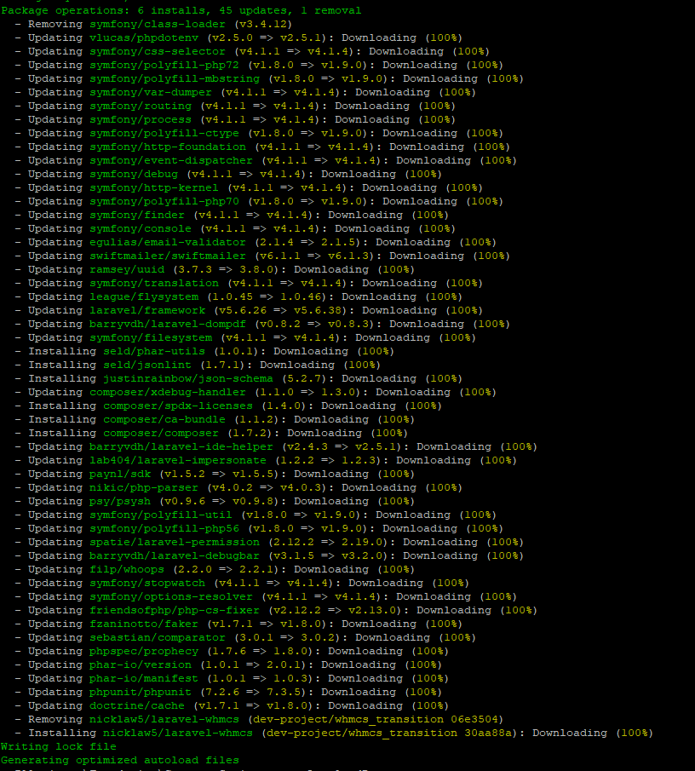Click the 'Installing nicklaw5/laravel-whmcs' line

[x=339, y=733]
